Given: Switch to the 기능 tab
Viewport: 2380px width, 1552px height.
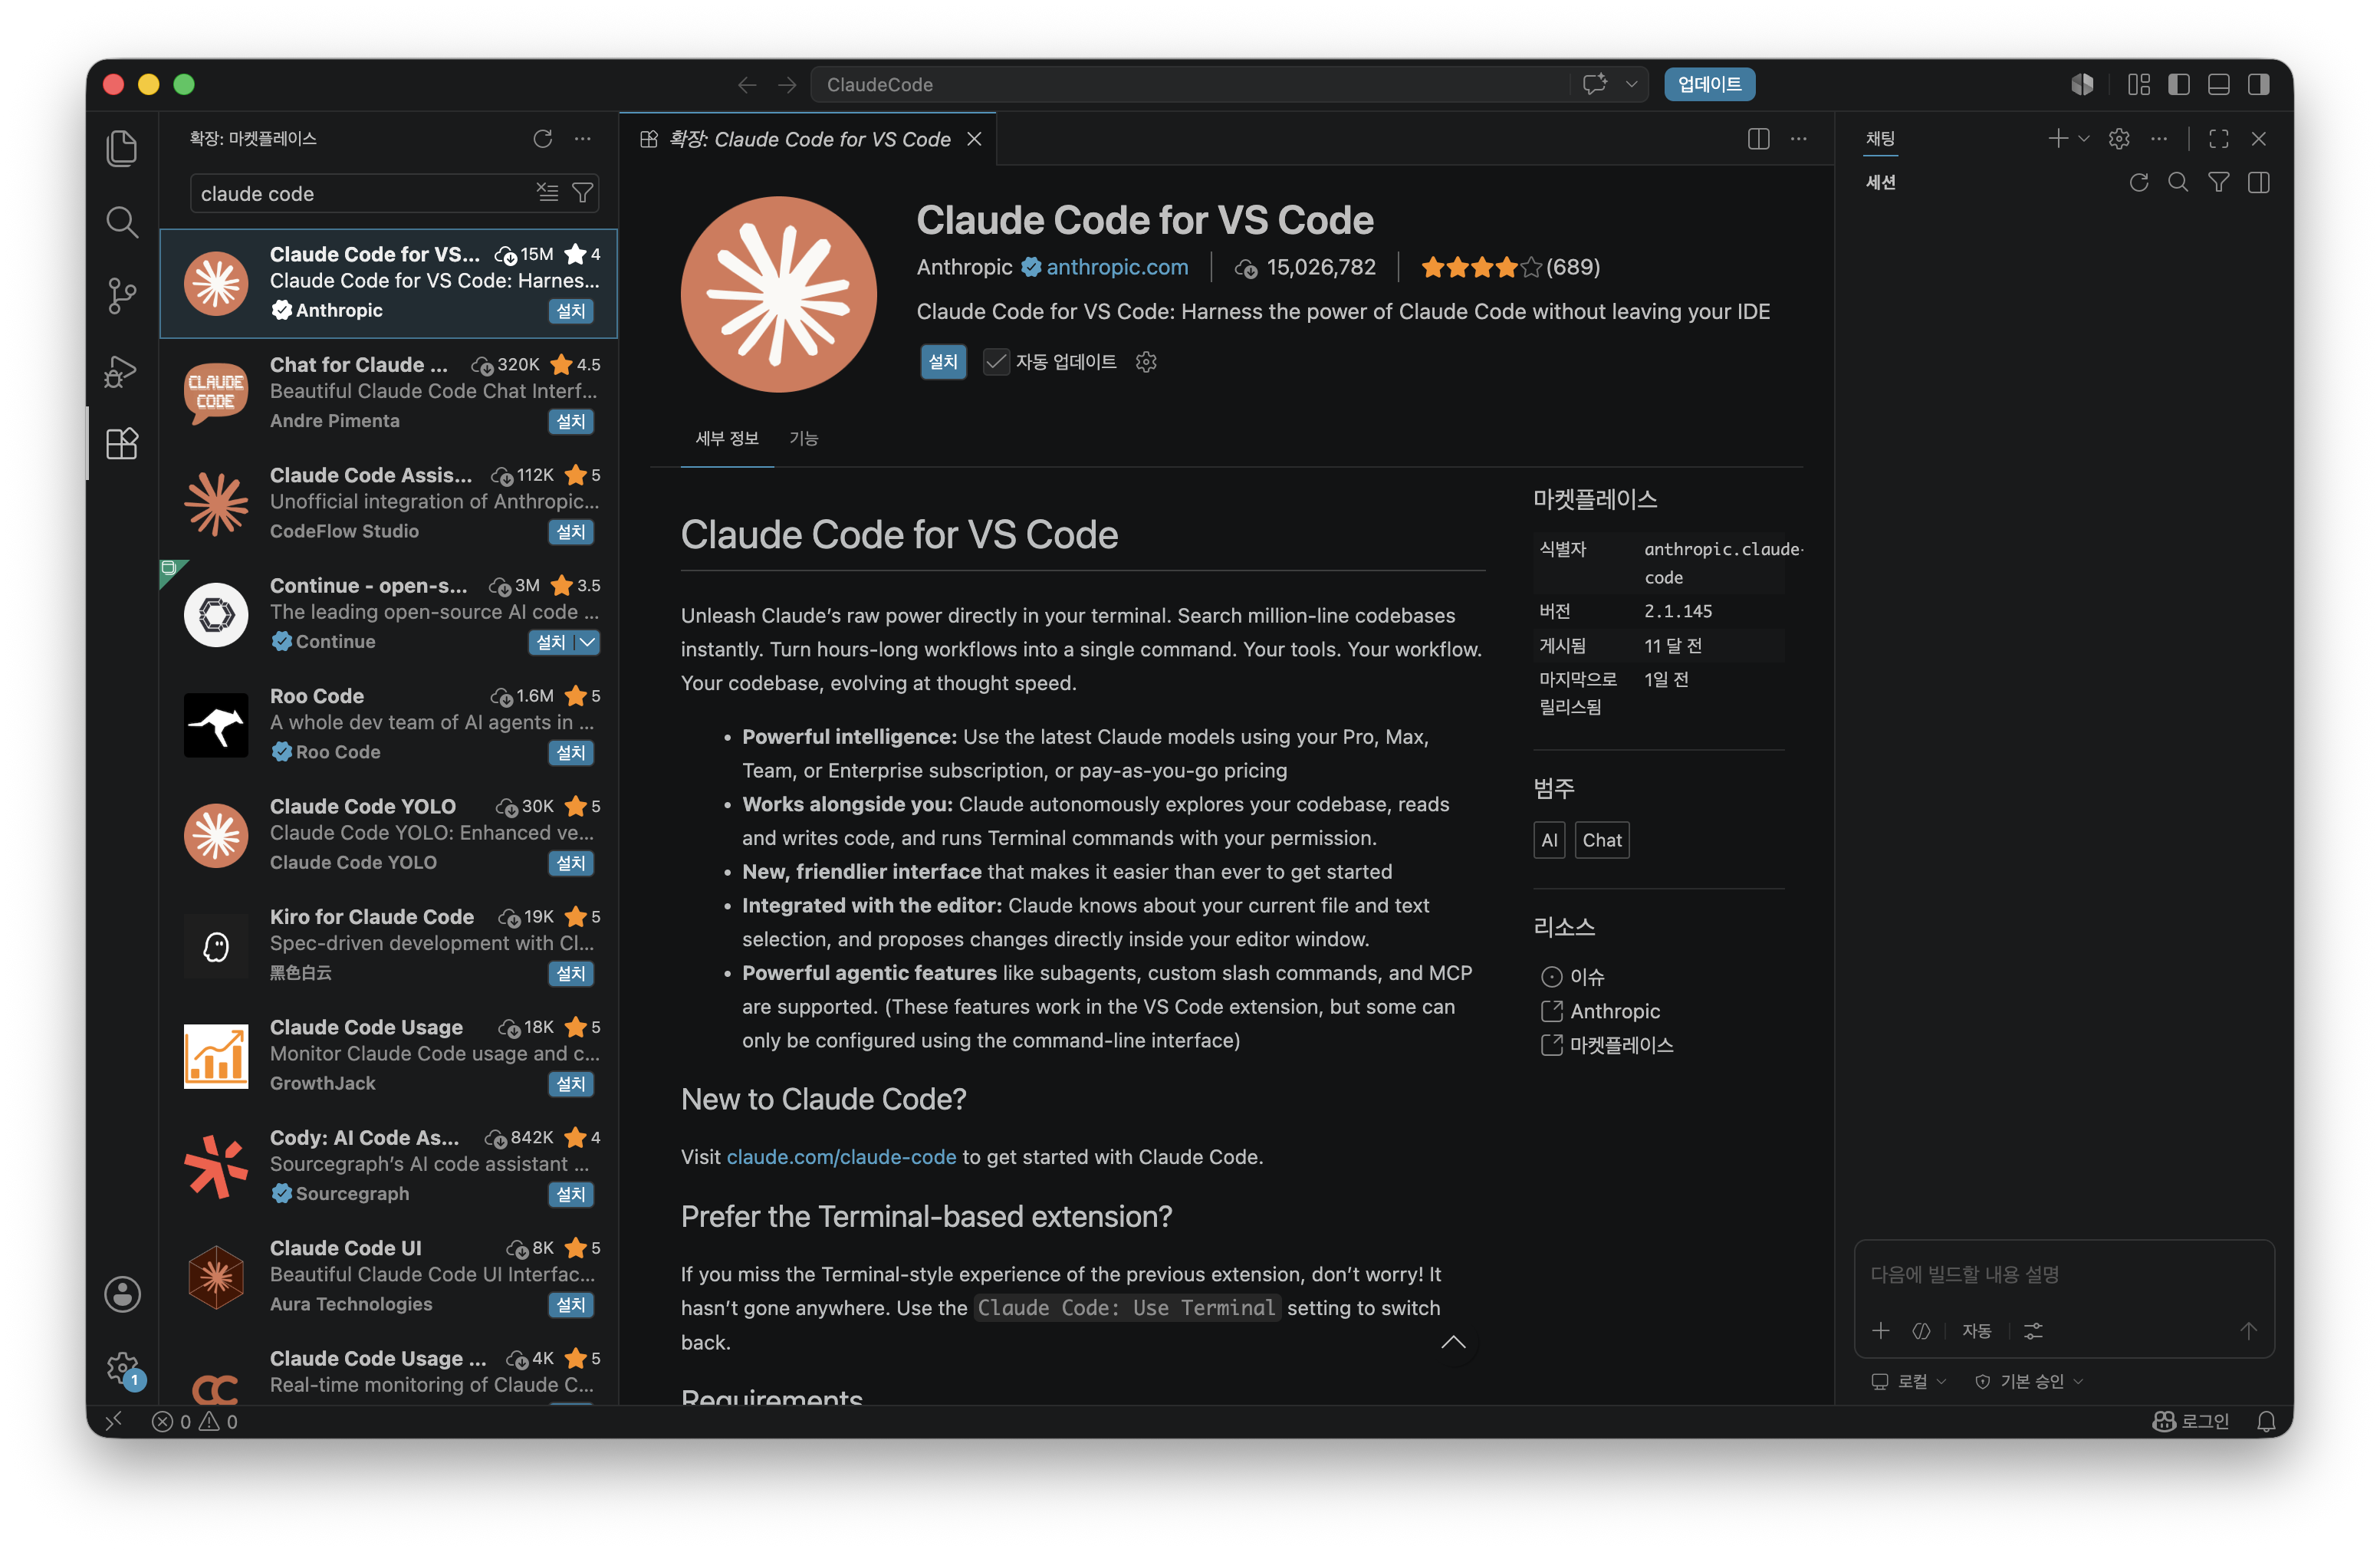Looking at the screenshot, I should (804, 438).
